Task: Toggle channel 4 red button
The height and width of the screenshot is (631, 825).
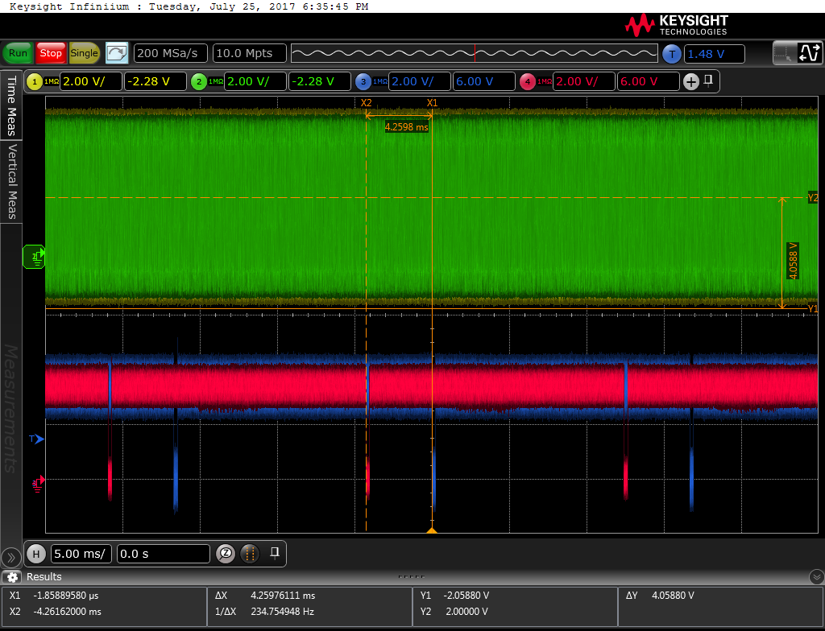Action: pos(528,81)
